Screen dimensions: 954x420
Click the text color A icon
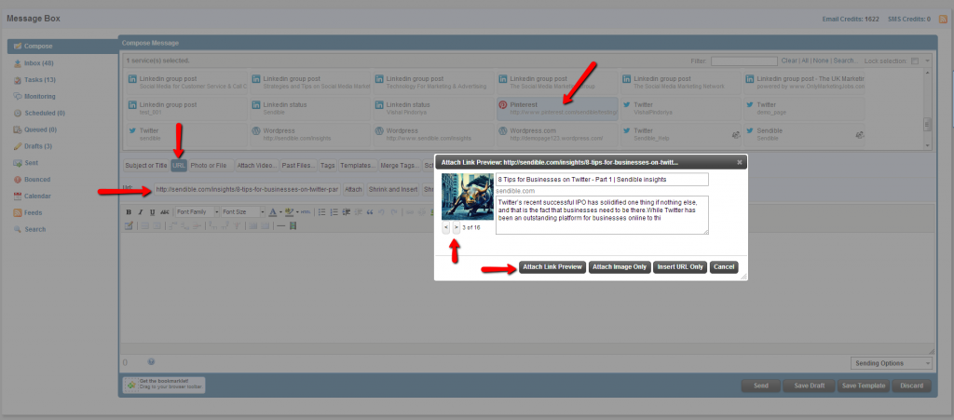[273, 212]
